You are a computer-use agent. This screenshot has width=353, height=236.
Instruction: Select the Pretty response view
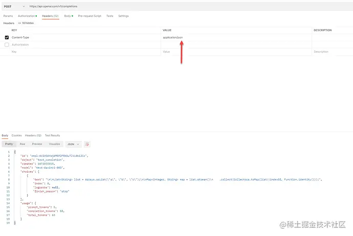(9, 144)
